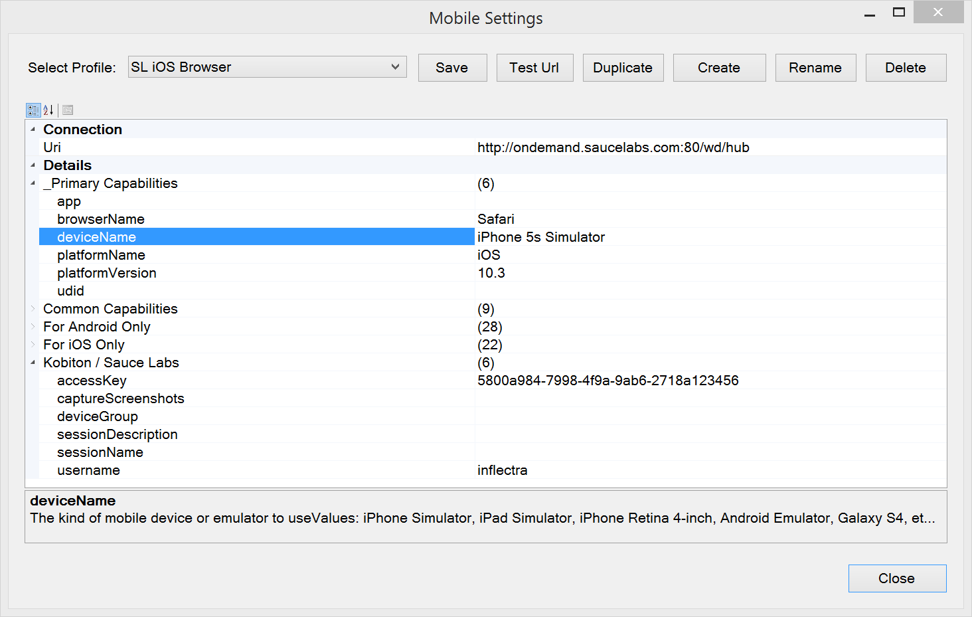This screenshot has width=972, height=617.
Task: Expand the For iOS Only group
Action: click(x=33, y=345)
